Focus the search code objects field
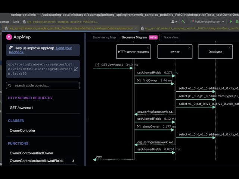 43,85
